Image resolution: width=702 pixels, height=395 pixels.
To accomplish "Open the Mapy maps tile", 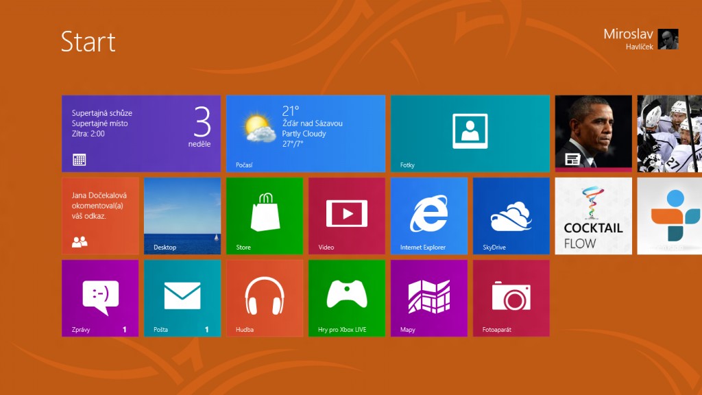I will (x=429, y=298).
